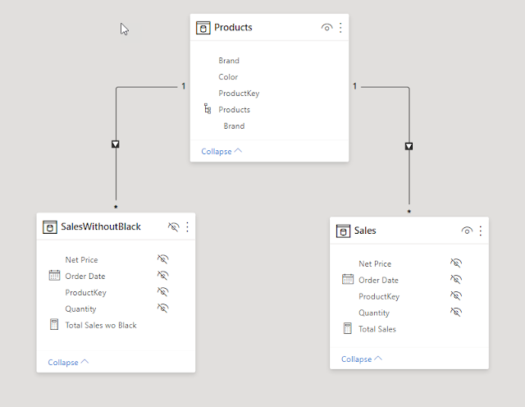
Task: Click the SalesWithoutBlack table icon
Action: click(50, 227)
